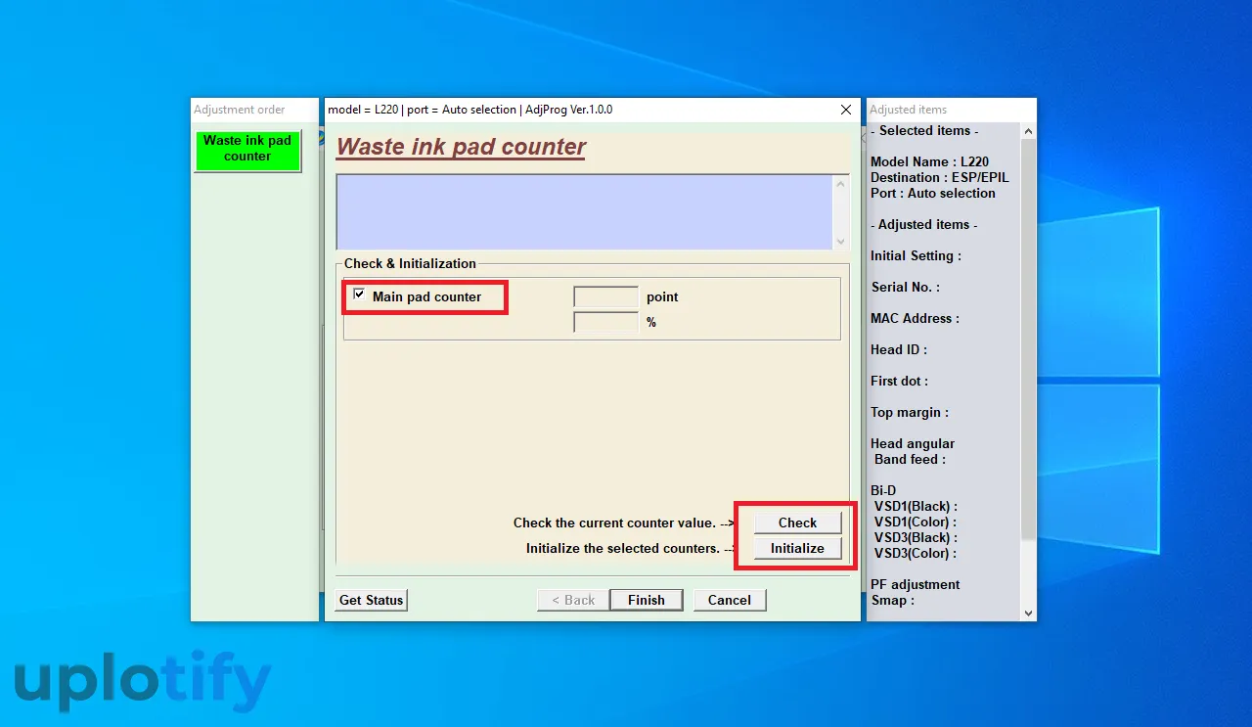Click the 'PF adjustment' entry
Image resolution: width=1252 pixels, height=727 pixels.
click(x=916, y=584)
